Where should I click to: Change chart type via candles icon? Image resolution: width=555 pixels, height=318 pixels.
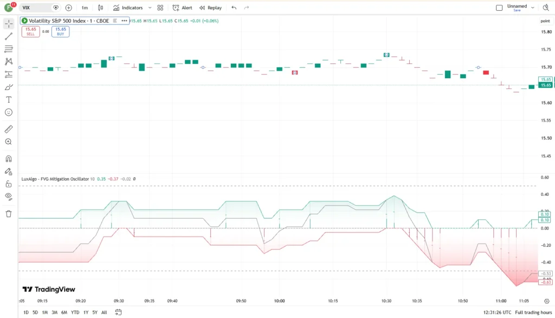tap(100, 8)
